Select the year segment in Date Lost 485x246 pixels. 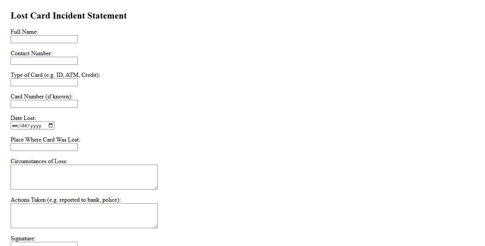pos(36,126)
